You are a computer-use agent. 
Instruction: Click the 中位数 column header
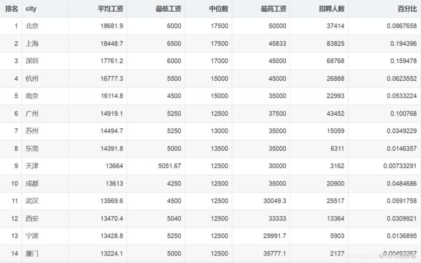[x=219, y=9]
